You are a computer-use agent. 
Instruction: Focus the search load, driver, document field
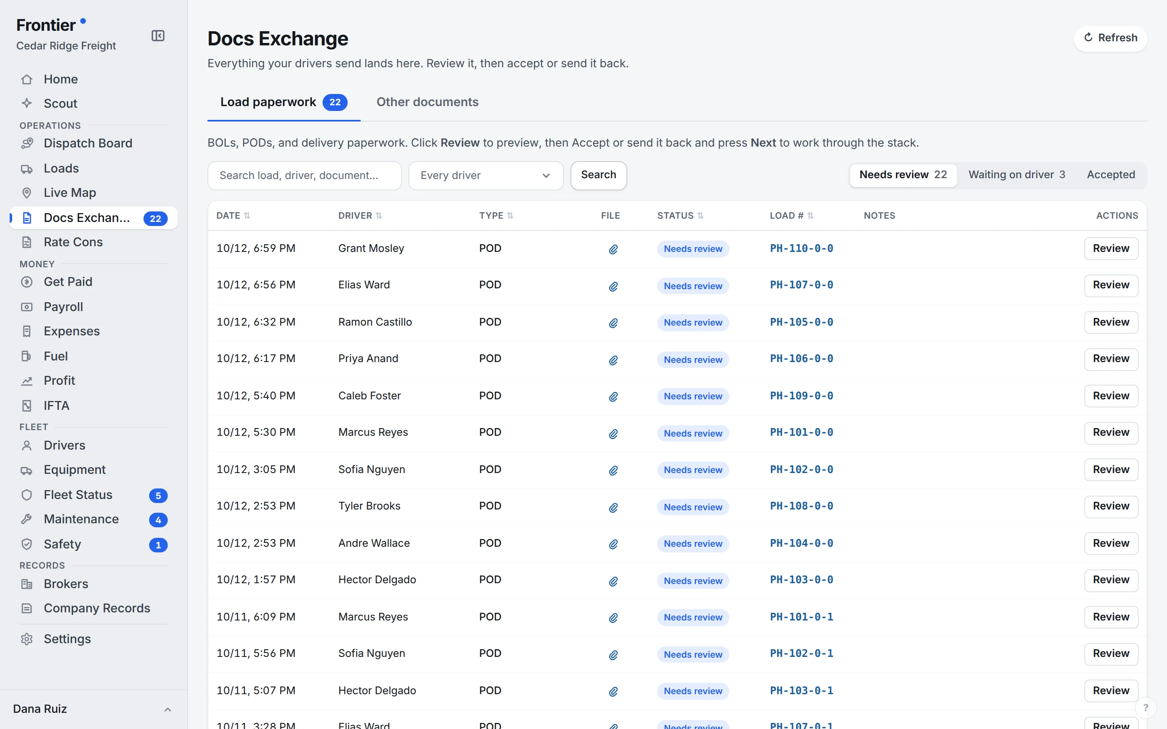tap(304, 175)
